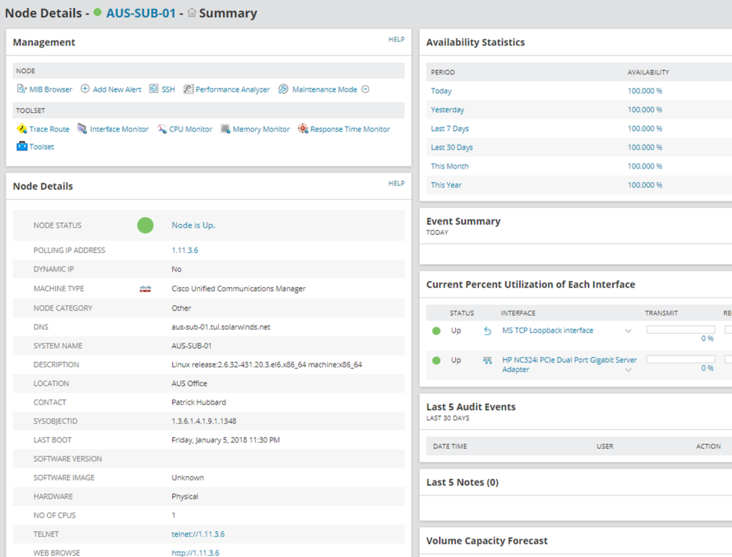732x557 pixels.
Task: Click the 'AUS Office' location value
Action: click(x=189, y=383)
